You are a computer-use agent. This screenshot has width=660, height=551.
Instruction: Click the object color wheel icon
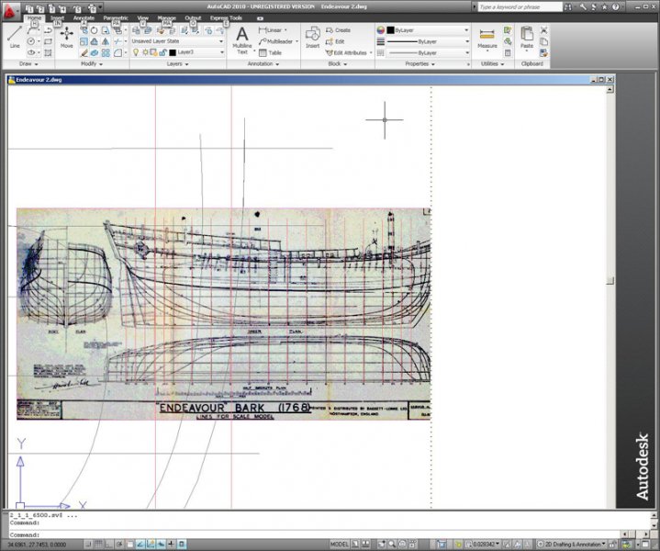[381, 30]
